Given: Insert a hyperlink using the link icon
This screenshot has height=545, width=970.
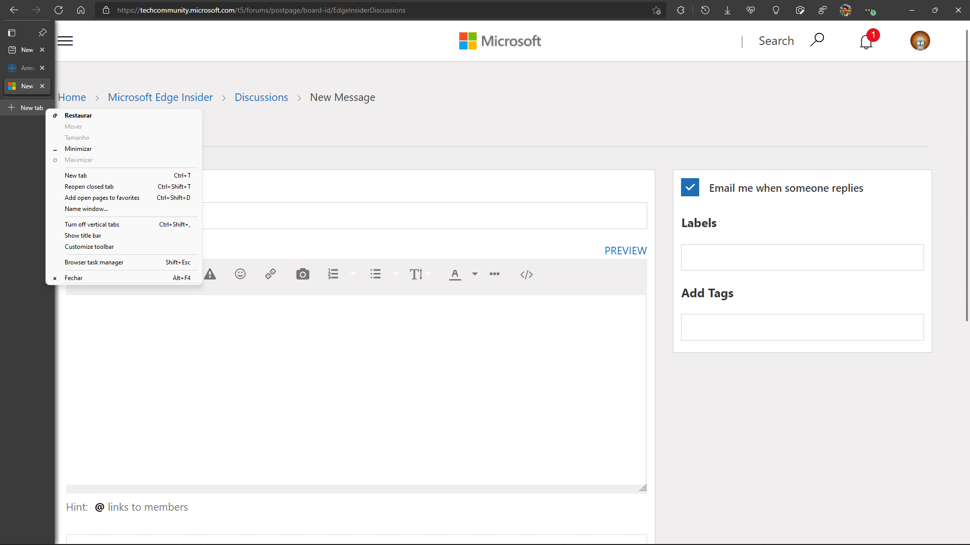Looking at the screenshot, I should click(x=271, y=274).
